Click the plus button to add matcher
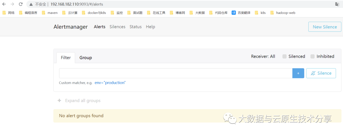 (298, 73)
